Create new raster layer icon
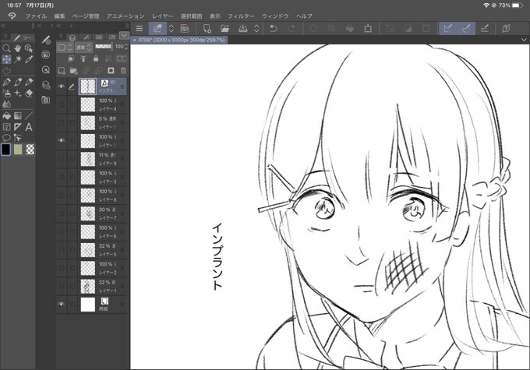 pos(62,71)
